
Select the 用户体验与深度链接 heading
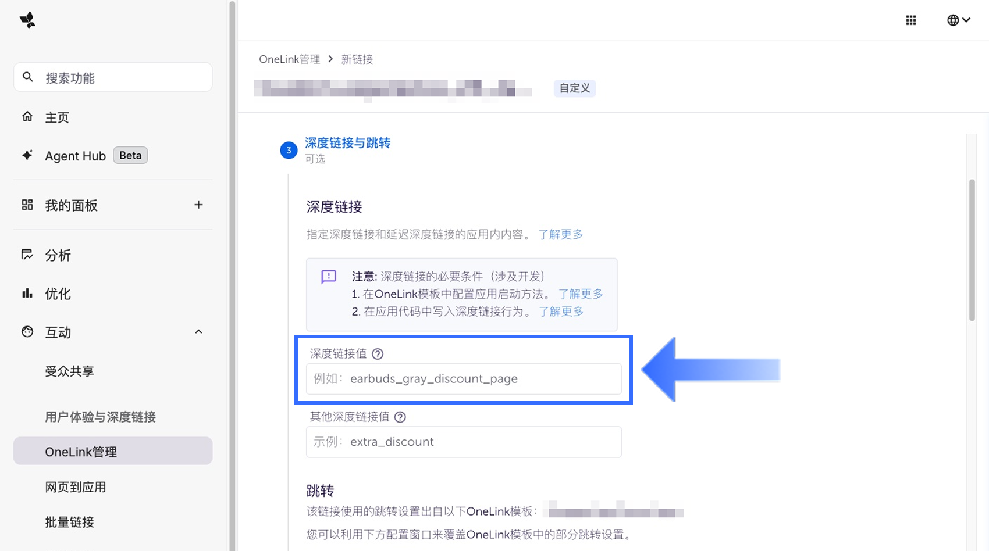[101, 417]
